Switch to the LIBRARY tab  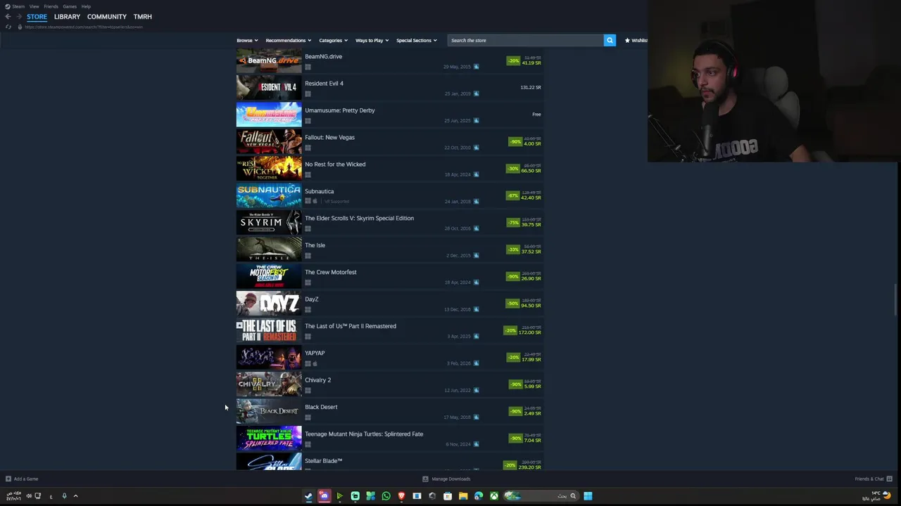click(x=67, y=16)
